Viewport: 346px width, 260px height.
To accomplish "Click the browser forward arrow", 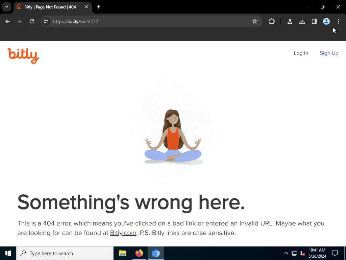I will coord(20,21).
